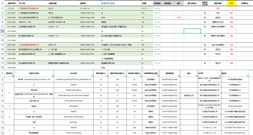Open the 实际成分含量(%) filter arrow
Image resolution: width=253 pixels, height=135 pixels.
pyautogui.click(x=141, y=76)
